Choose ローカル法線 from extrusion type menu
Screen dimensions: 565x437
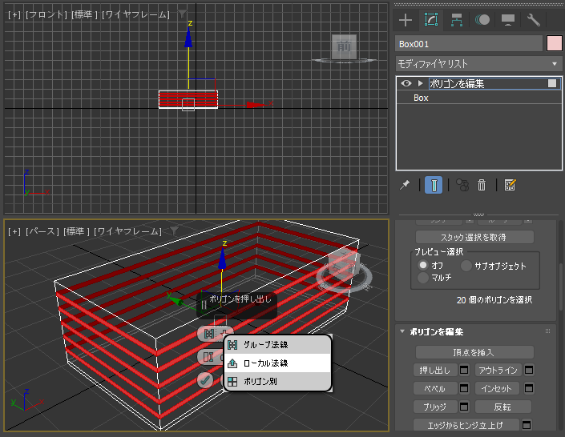pyautogui.click(x=277, y=363)
